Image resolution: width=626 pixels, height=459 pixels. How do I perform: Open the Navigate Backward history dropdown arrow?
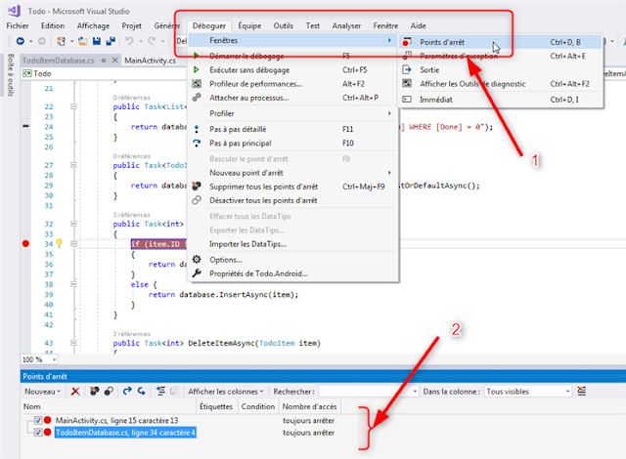pyautogui.click(x=30, y=41)
